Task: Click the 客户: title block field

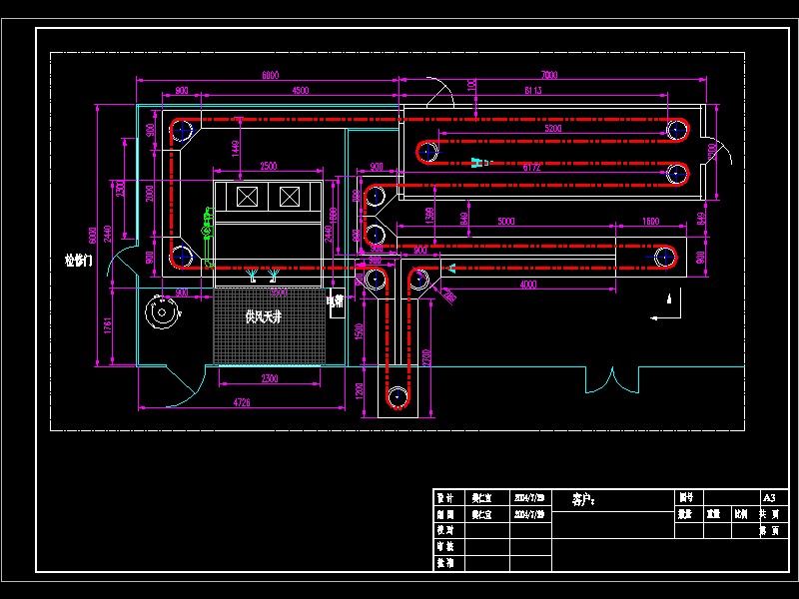Action: 583,500
